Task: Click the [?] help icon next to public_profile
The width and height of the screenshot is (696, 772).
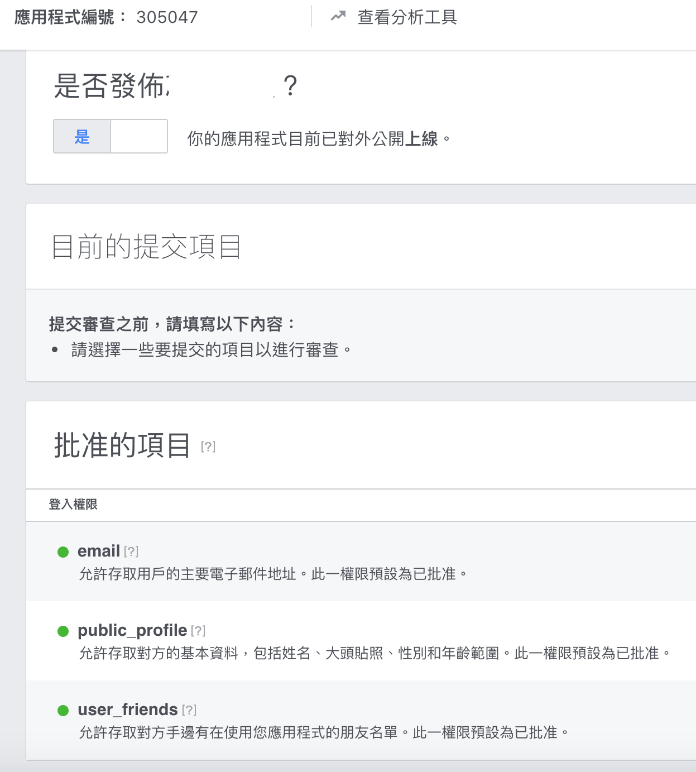Action: pos(198,631)
